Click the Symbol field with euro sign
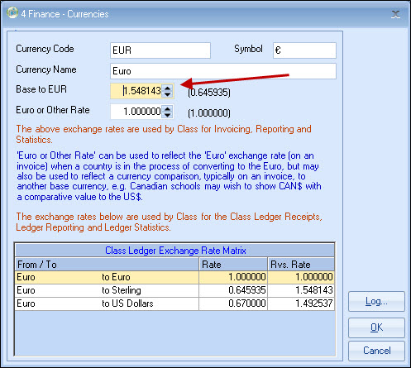This screenshot has height=368, width=411. [304, 50]
